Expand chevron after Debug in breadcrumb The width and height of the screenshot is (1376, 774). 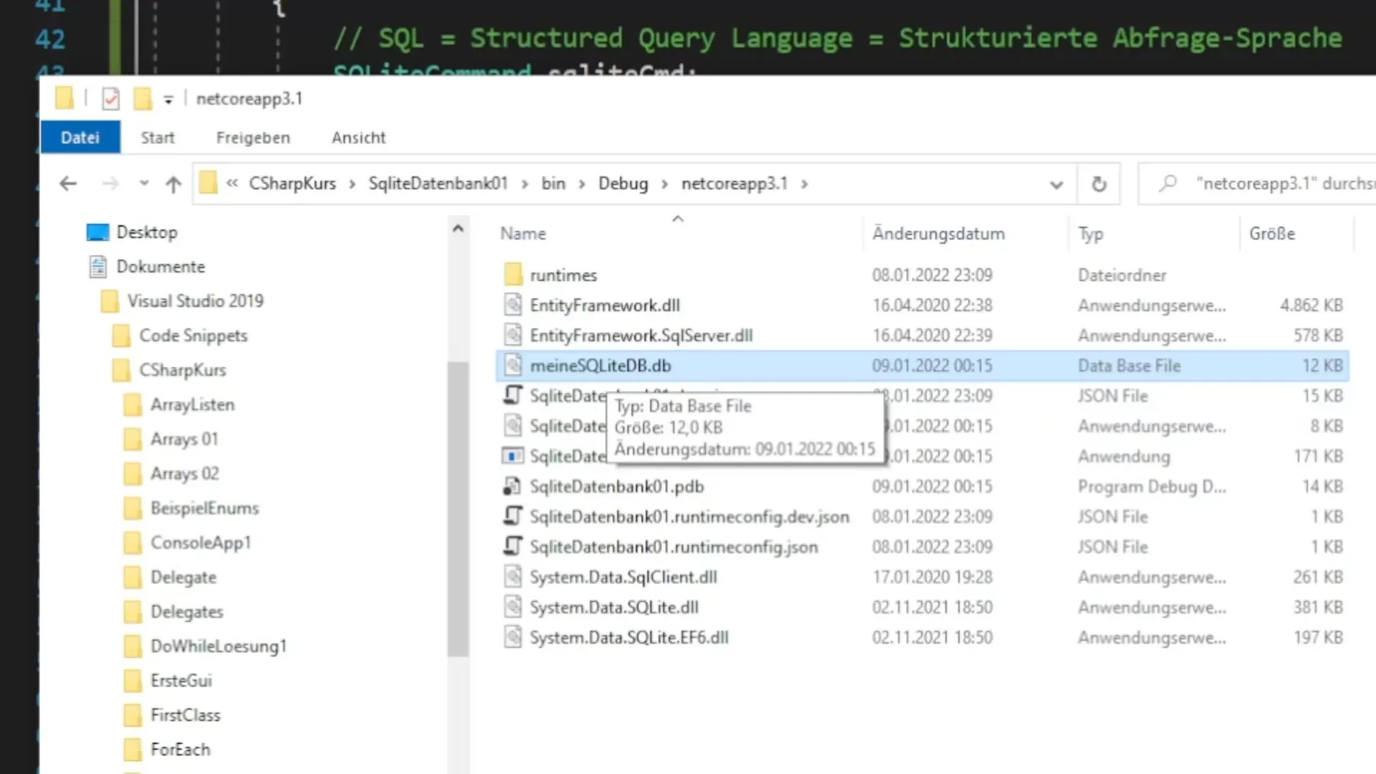coord(664,184)
